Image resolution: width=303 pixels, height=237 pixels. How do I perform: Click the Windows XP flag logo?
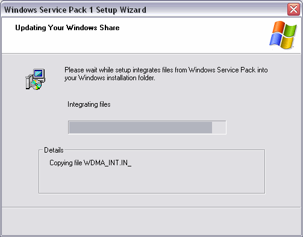point(283,35)
